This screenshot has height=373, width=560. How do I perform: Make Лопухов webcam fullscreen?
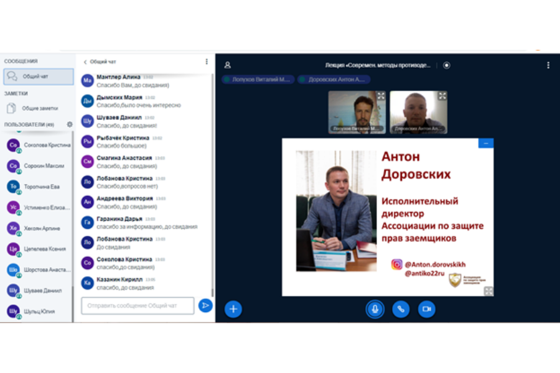[x=381, y=96]
